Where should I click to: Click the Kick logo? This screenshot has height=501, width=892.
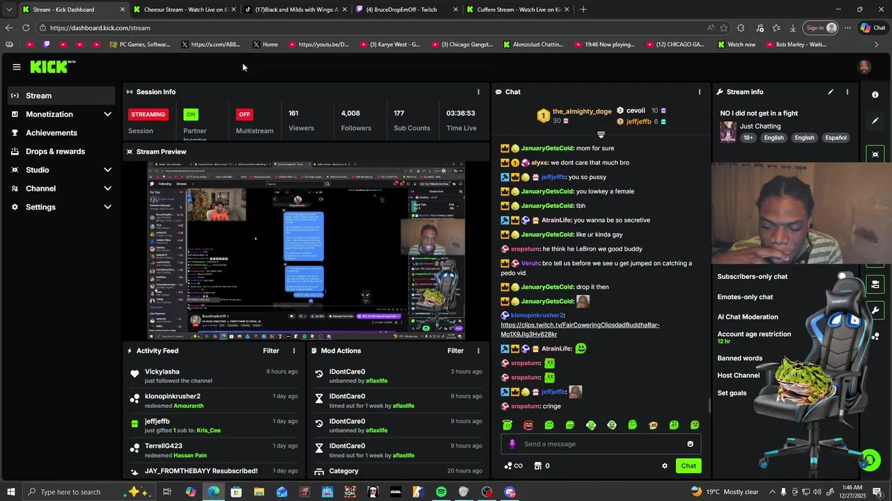click(52, 67)
